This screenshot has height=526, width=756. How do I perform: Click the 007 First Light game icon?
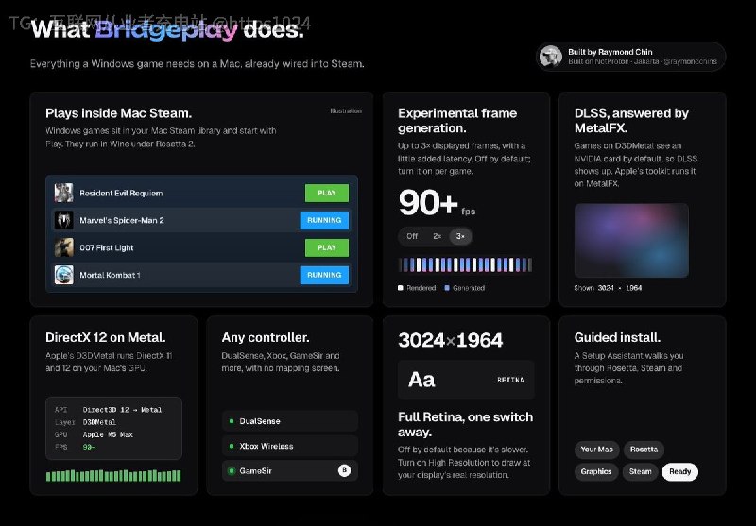point(63,247)
